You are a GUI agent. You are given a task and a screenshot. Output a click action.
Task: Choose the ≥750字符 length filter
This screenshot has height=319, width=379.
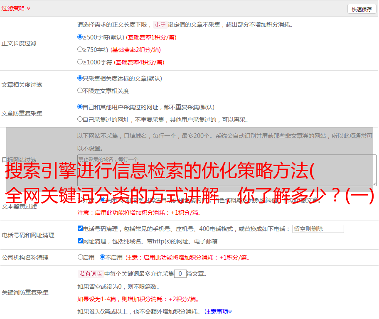(x=80, y=49)
